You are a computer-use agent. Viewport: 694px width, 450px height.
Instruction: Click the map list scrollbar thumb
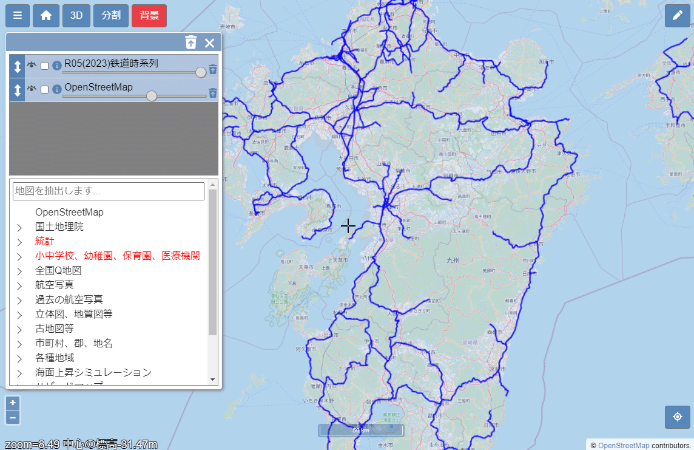[212, 262]
